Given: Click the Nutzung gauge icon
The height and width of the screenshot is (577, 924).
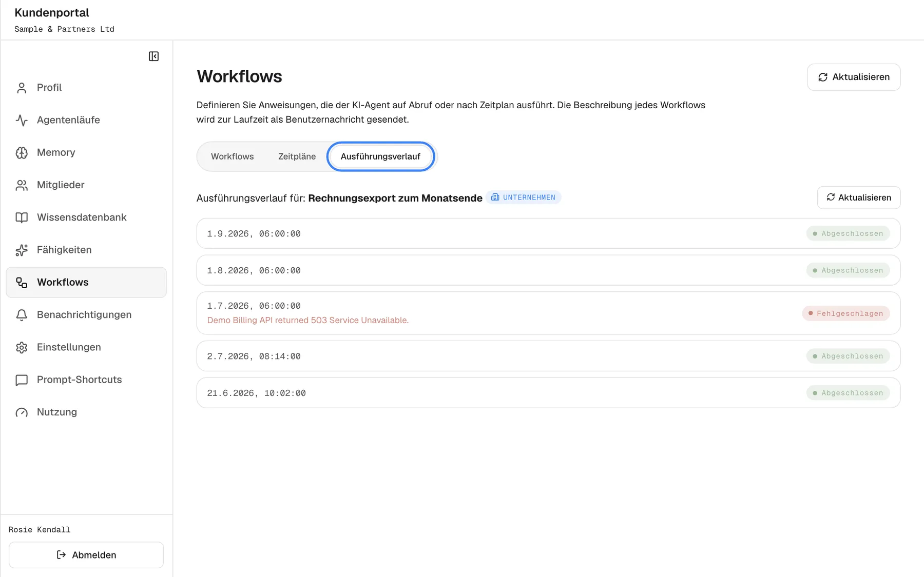Looking at the screenshot, I should (22, 412).
